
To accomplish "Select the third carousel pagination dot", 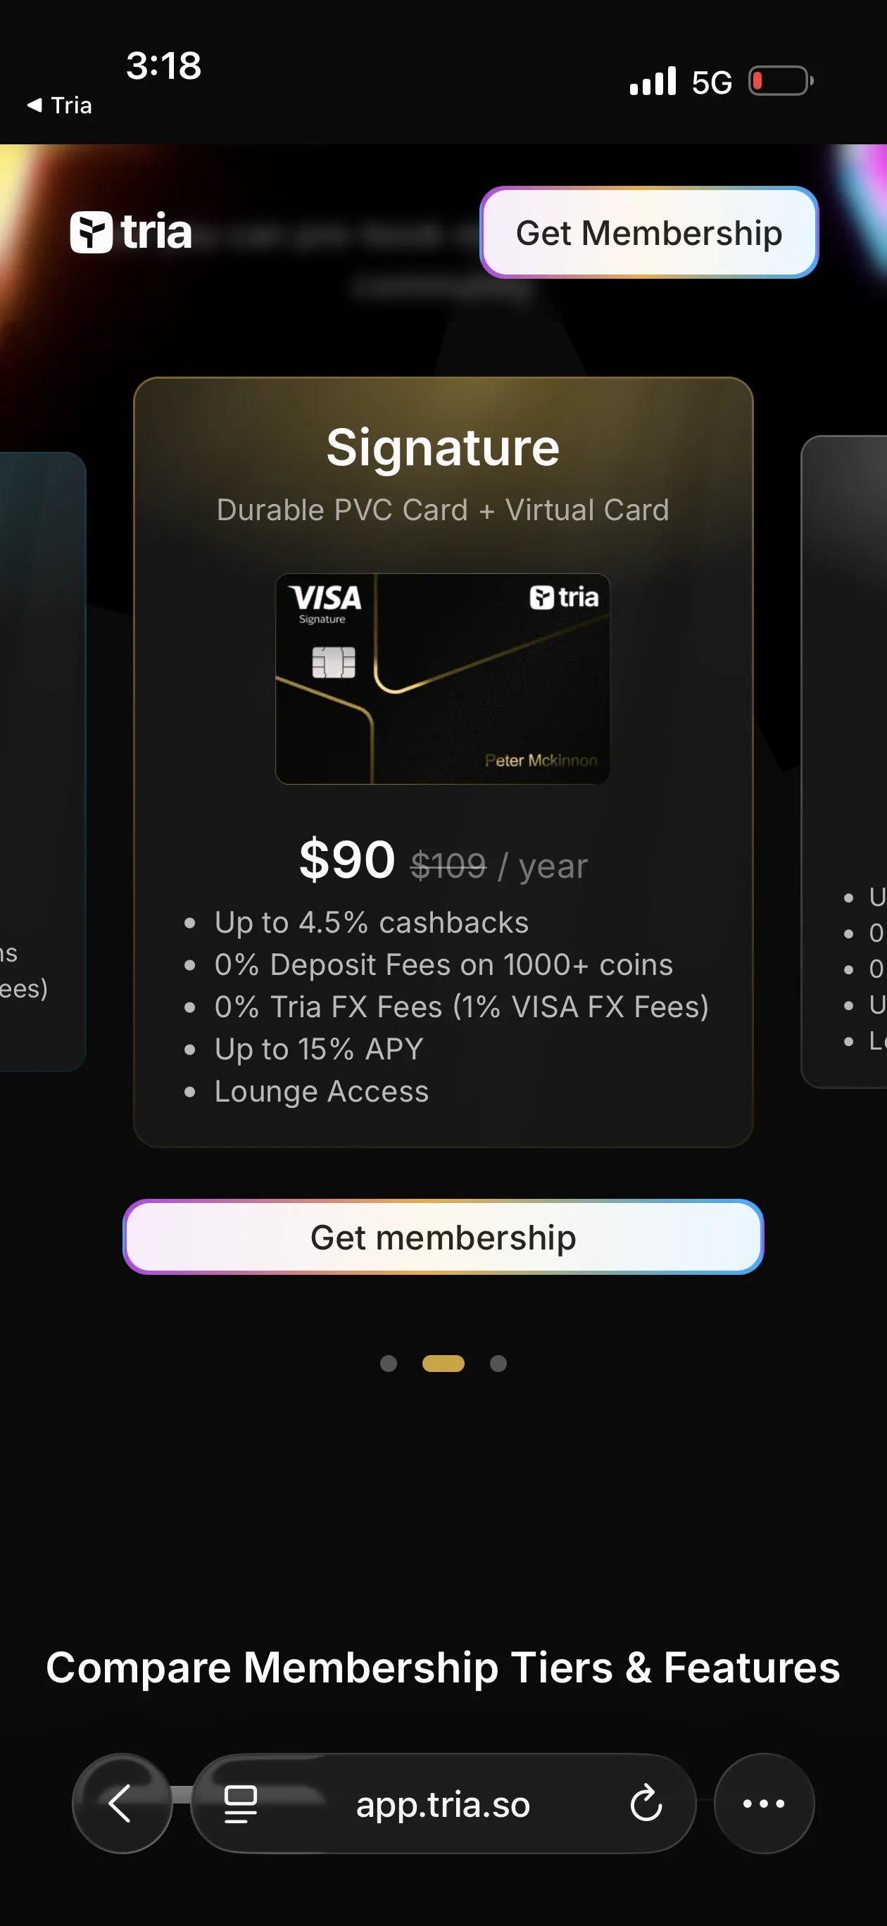I will click(x=498, y=1363).
